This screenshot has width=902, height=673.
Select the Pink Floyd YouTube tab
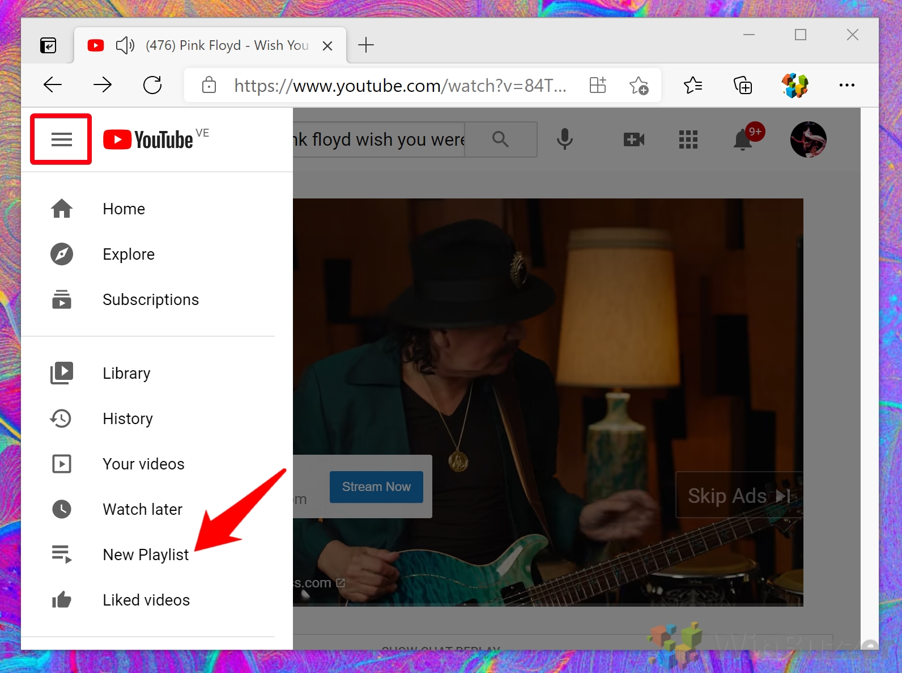click(210, 45)
